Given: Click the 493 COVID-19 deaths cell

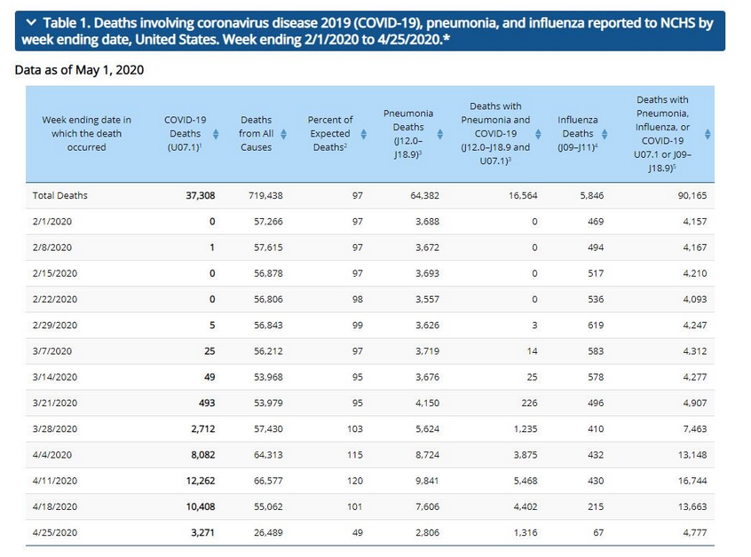Looking at the screenshot, I should coord(207,403).
